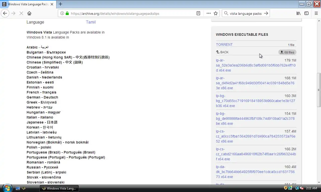
Task: Select the Windows Vista Language Packs tab
Action: [x=28, y=4]
